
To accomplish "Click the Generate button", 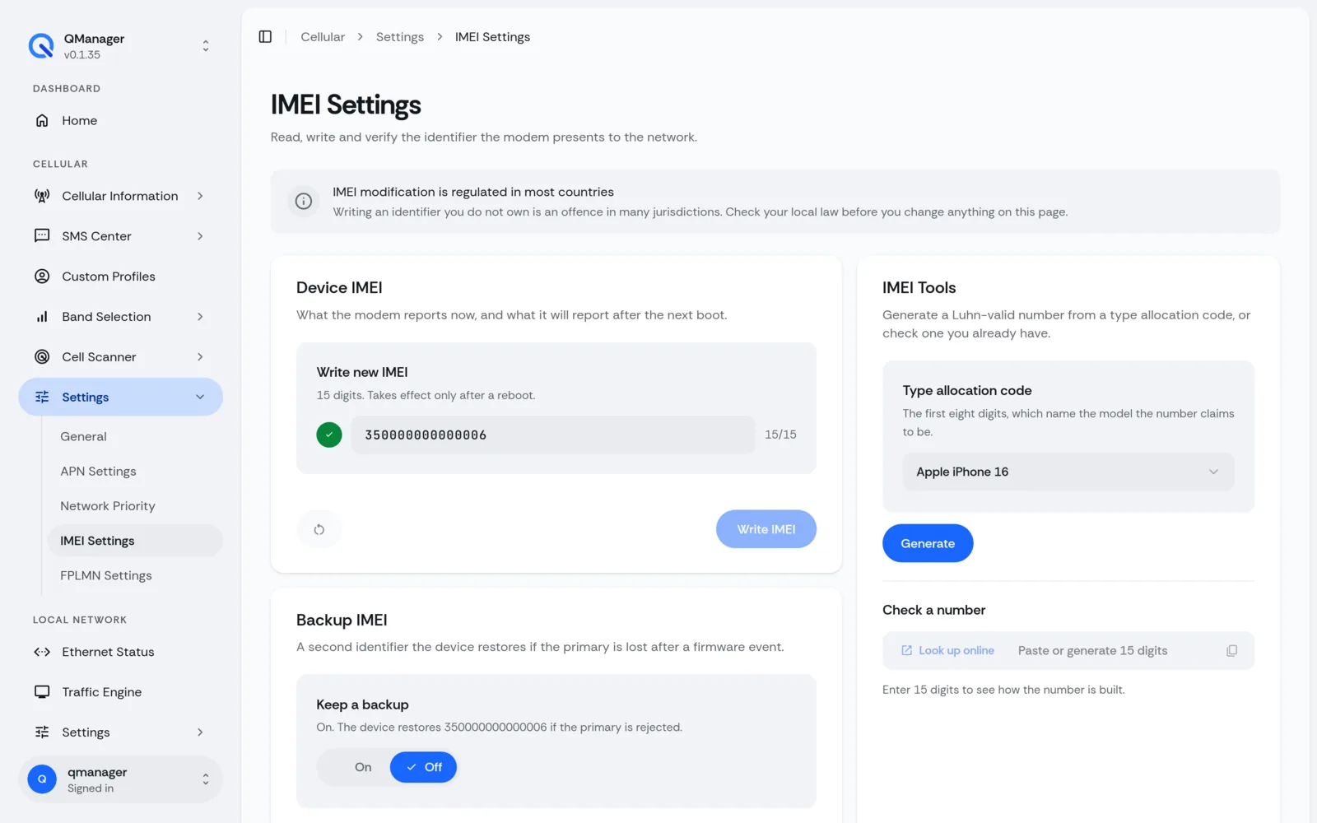I will pyautogui.click(x=928, y=543).
